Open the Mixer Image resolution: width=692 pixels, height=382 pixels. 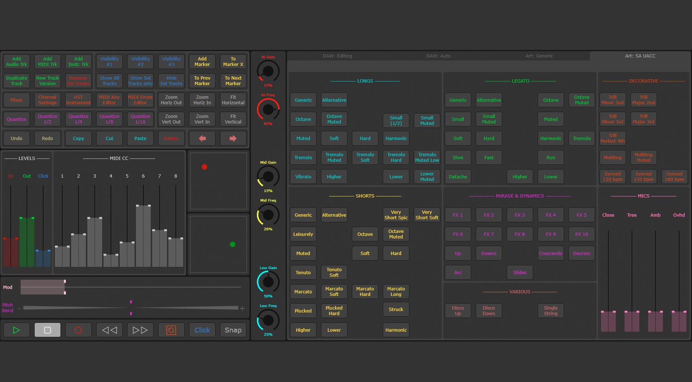17,100
